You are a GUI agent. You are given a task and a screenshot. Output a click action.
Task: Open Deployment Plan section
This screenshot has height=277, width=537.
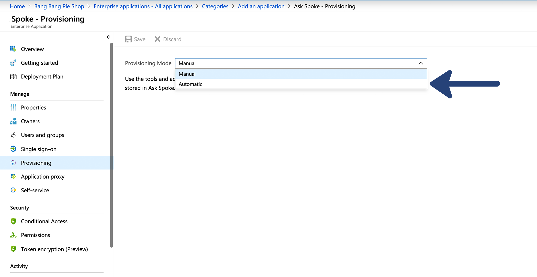pyautogui.click(x=42, y=76)
